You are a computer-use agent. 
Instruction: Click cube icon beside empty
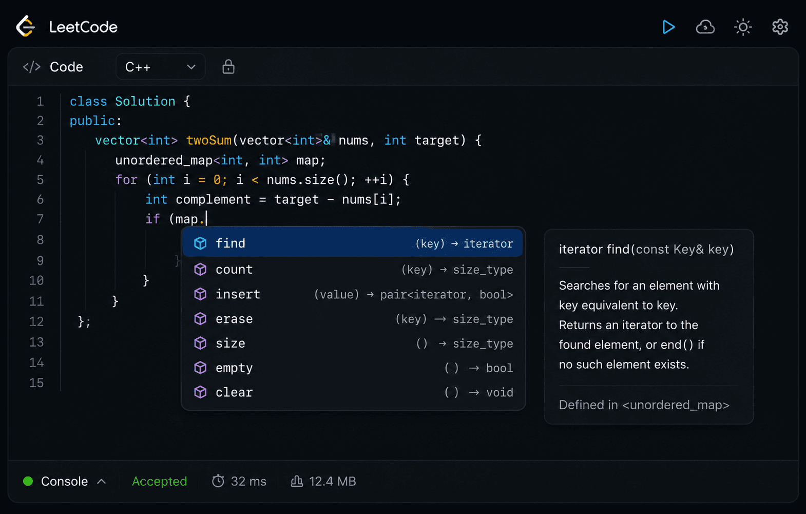tap(200, 368)
